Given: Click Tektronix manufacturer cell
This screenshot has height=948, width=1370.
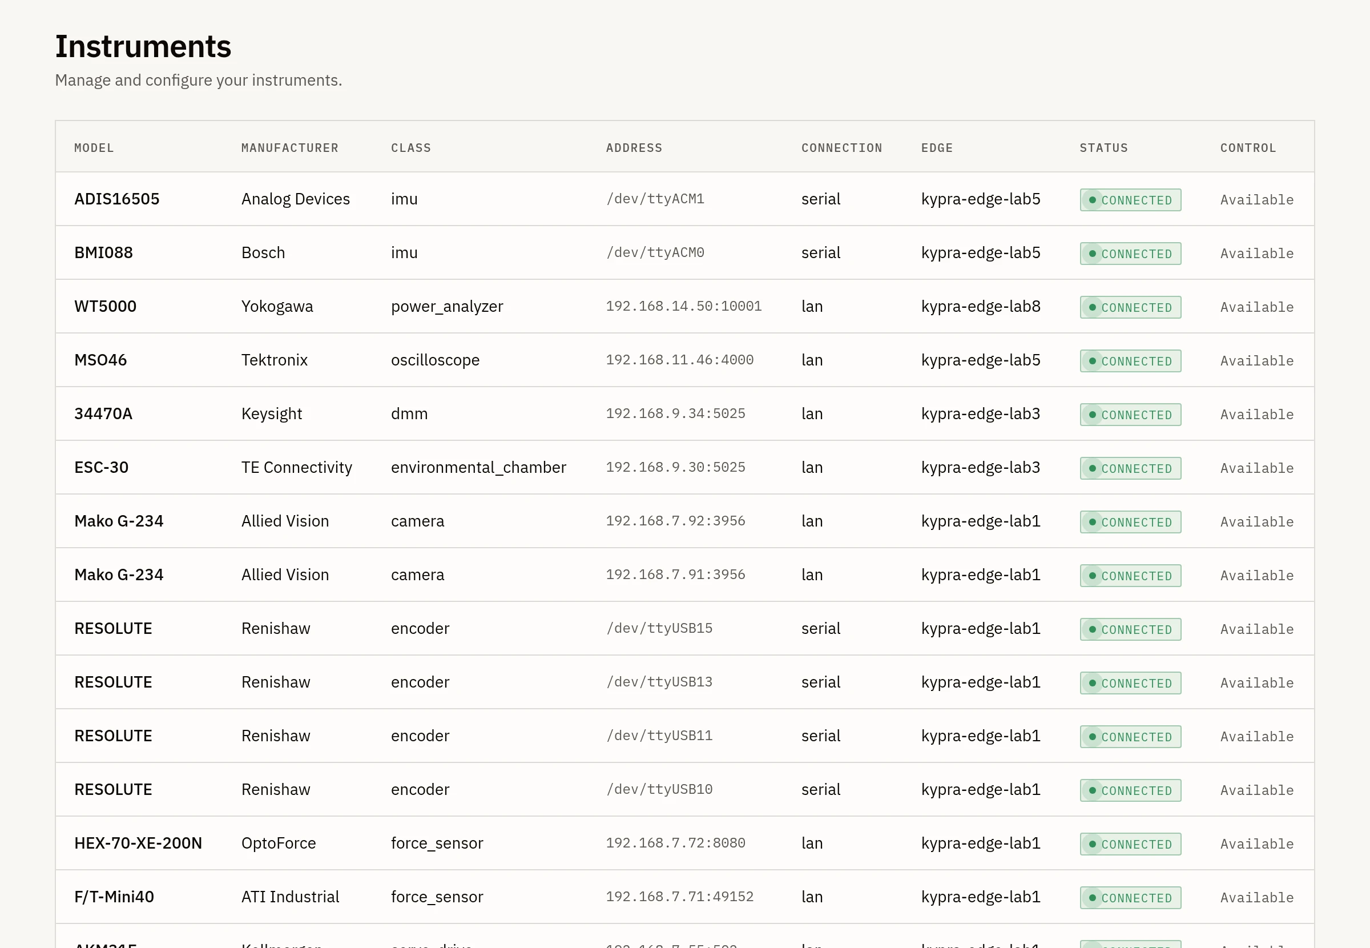Looking at the screenshot, I should click(x=274, y=360).
